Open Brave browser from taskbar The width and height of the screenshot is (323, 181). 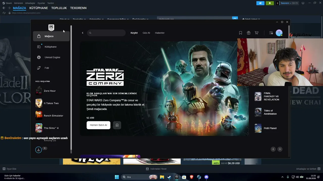[x=192, y=177]
